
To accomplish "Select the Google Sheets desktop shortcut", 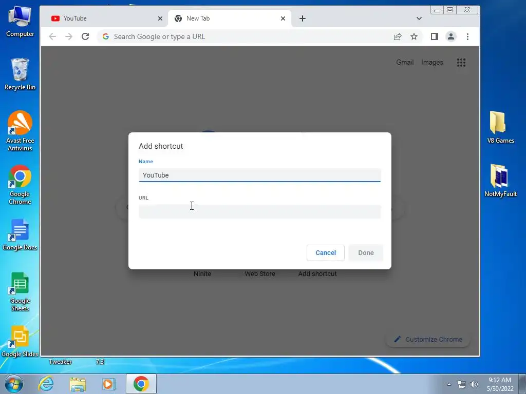I will click(20, 291).
